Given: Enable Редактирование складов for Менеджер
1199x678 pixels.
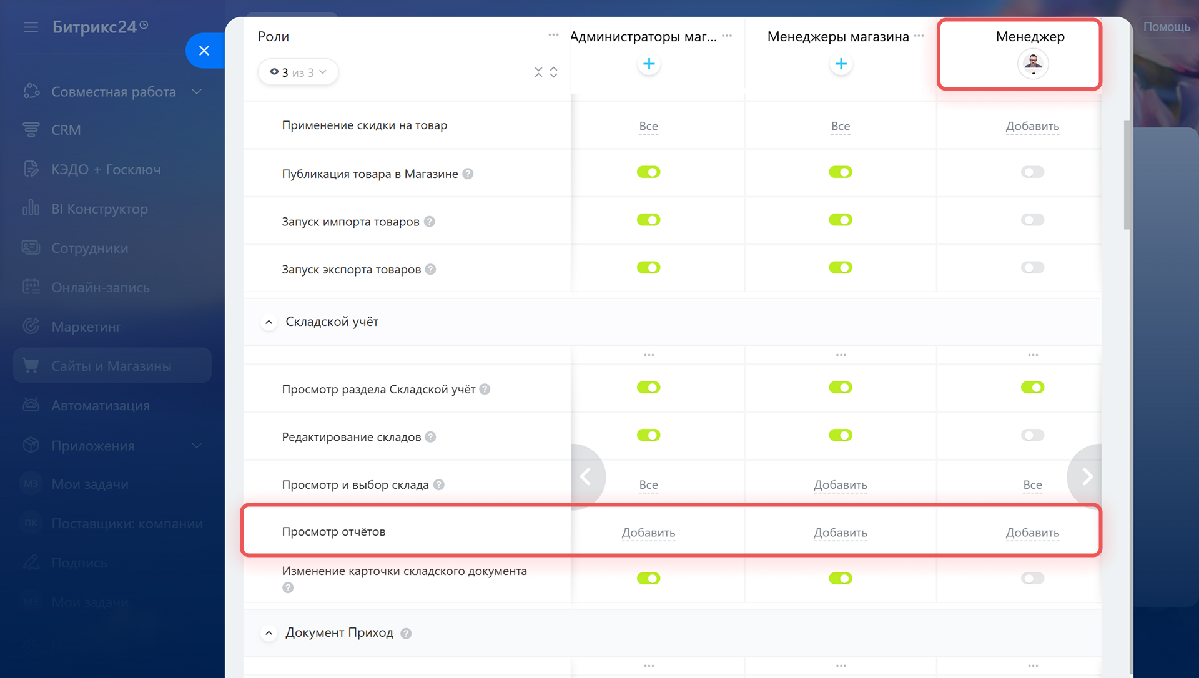Looking at the screenshot, I should (1032, 435).
